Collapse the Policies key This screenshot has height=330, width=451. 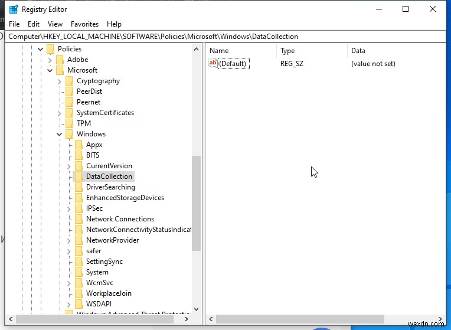pyautogui.click(x=41, y=49)
